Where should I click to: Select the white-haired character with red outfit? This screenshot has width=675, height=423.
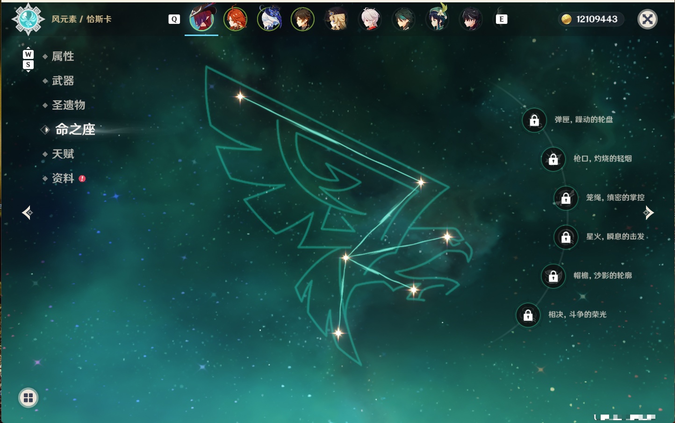point(370,19)
